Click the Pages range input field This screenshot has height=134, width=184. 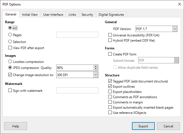(x=77, y=35)
